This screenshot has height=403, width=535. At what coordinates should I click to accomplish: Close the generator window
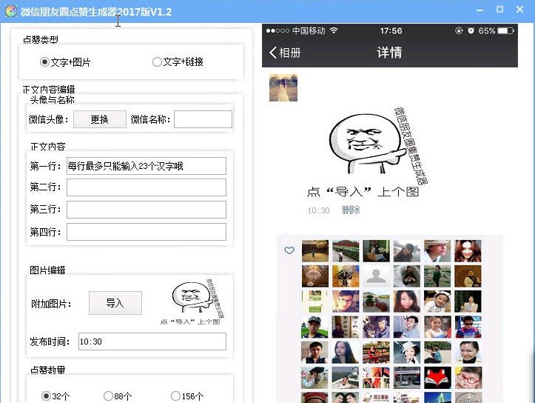coord(519,10)
